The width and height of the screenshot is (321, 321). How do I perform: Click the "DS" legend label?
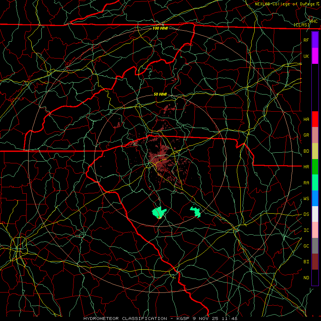pos(306,214)
